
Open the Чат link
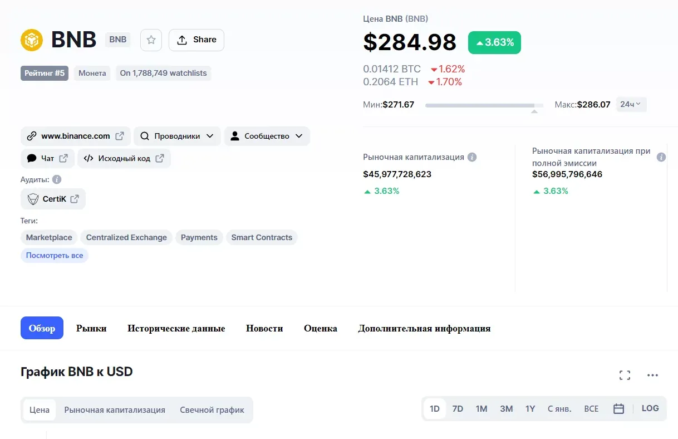[x=47, y=158]
